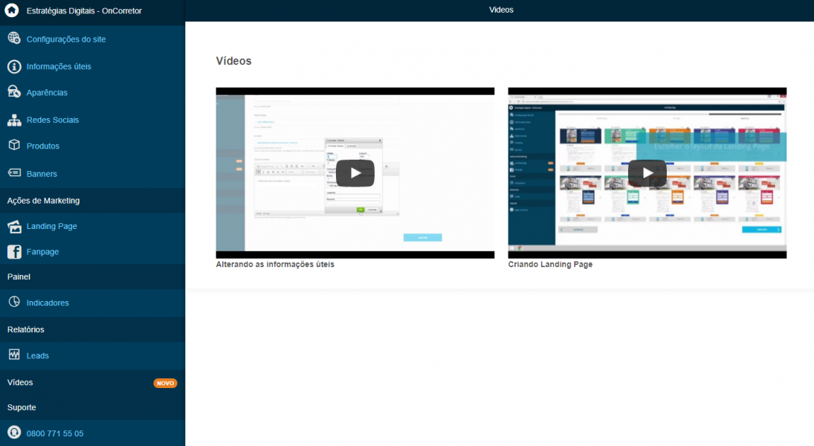This screenshot has width=814, height=446.
Task: Open Fanpage menu link
Action: click(x=42, y=252)
